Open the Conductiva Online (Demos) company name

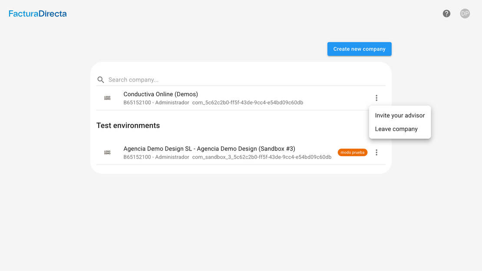(x=161, y=94)
